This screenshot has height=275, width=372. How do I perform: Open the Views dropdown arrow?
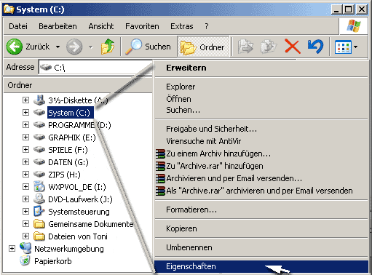click(x=355, y=47)
